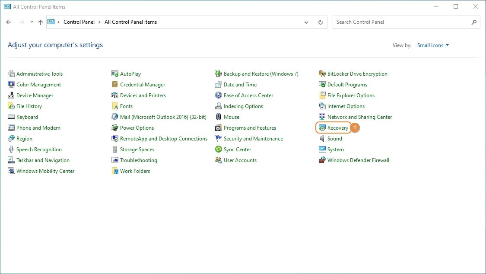The height and width of the screenshot is (274, 486).
Task: Click the Recovery icon
Action: [x=322, y=127]
